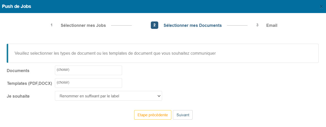Click the Templates (PDF,DOCX) label
This screenshot has height=127, width=326.
29,83
